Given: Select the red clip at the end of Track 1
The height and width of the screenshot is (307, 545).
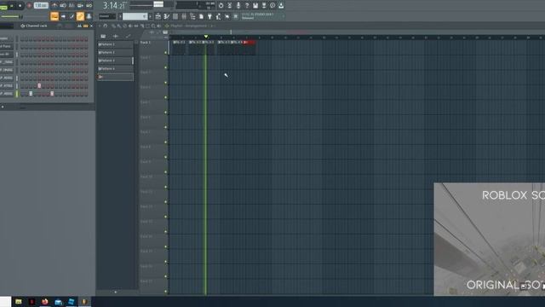Looking at the screenshot, I should (x=250, y=48).
